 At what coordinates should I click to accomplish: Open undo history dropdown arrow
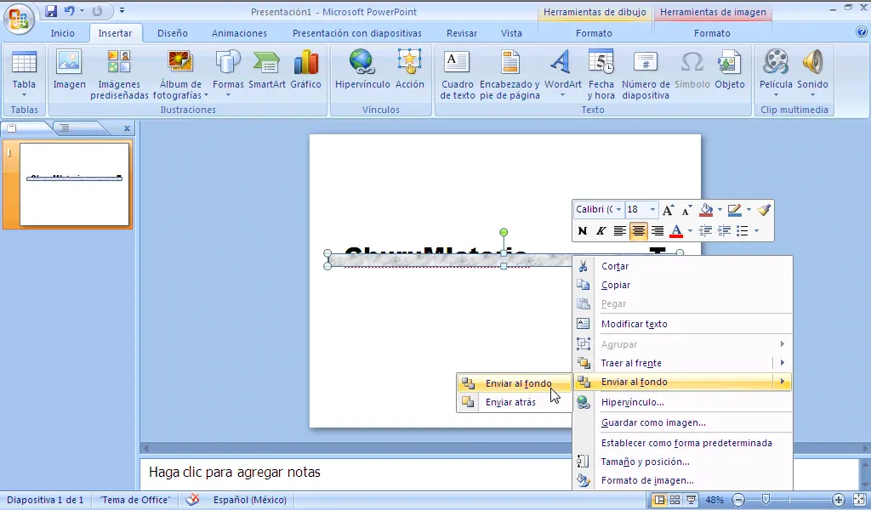82,10
